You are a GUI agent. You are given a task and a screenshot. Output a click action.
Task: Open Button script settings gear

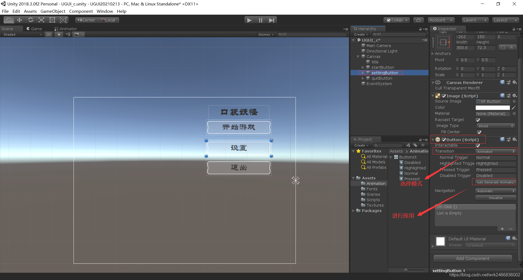(515, 139)
